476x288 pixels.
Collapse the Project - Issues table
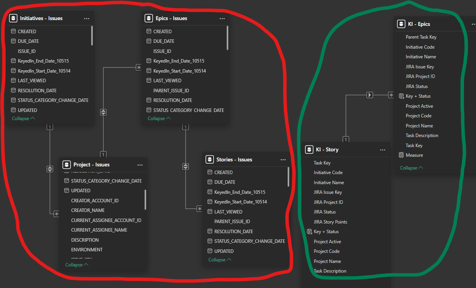[77, 265]
